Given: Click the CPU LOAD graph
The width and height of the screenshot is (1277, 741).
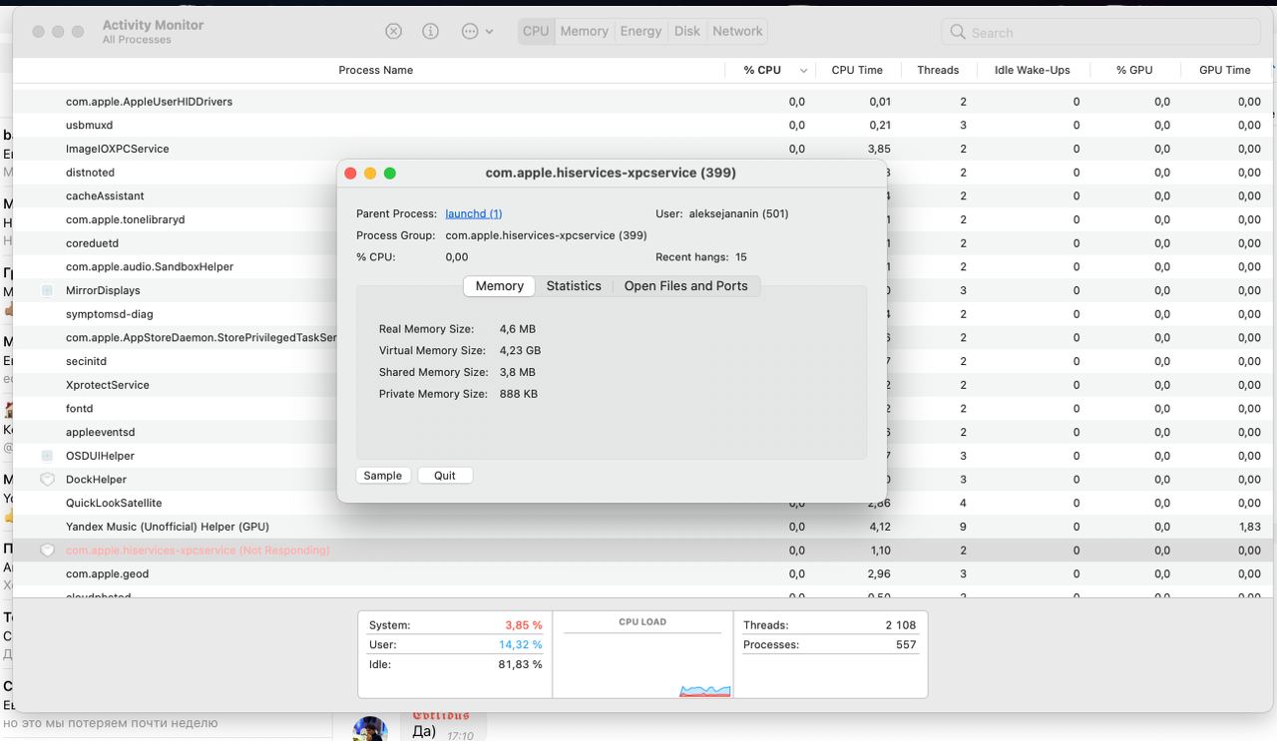Looking at the screenshot, I should [x=641, y=655].
